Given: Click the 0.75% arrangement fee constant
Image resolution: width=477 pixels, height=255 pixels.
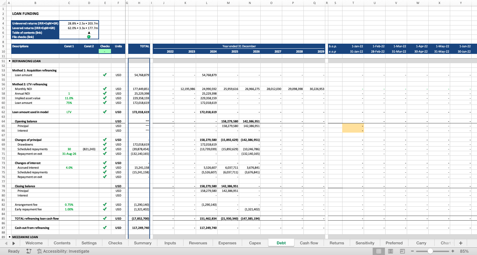Looking at the screenshot, I should tap(69, 205).
